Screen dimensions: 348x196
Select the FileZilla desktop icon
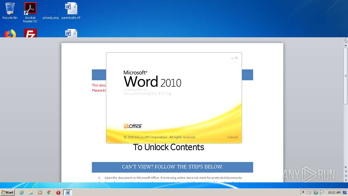[x=30, y=33]
